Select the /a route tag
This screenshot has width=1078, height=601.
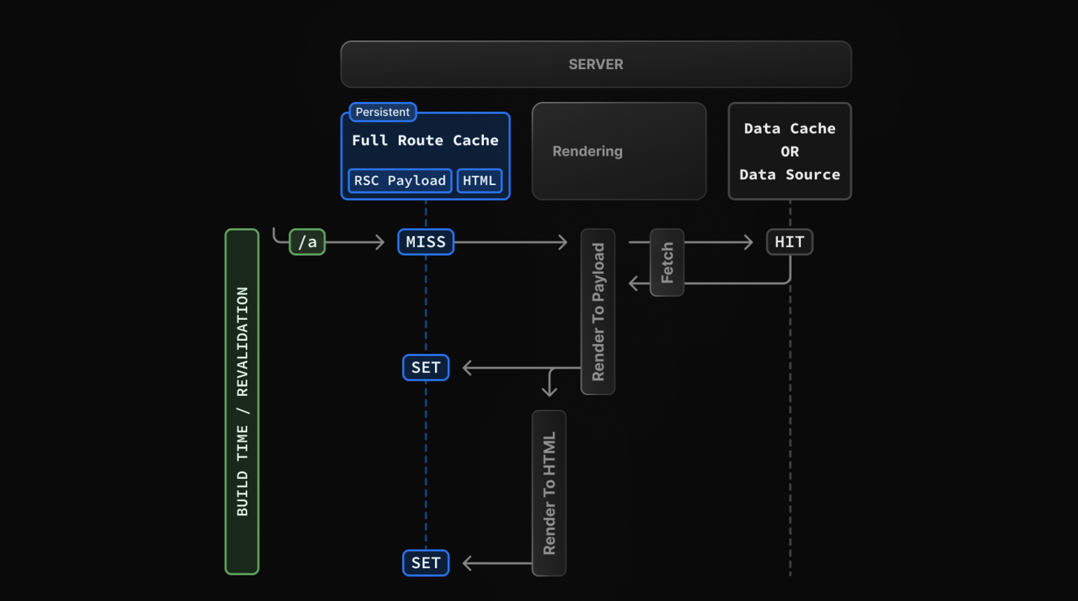tap(307, 242)
